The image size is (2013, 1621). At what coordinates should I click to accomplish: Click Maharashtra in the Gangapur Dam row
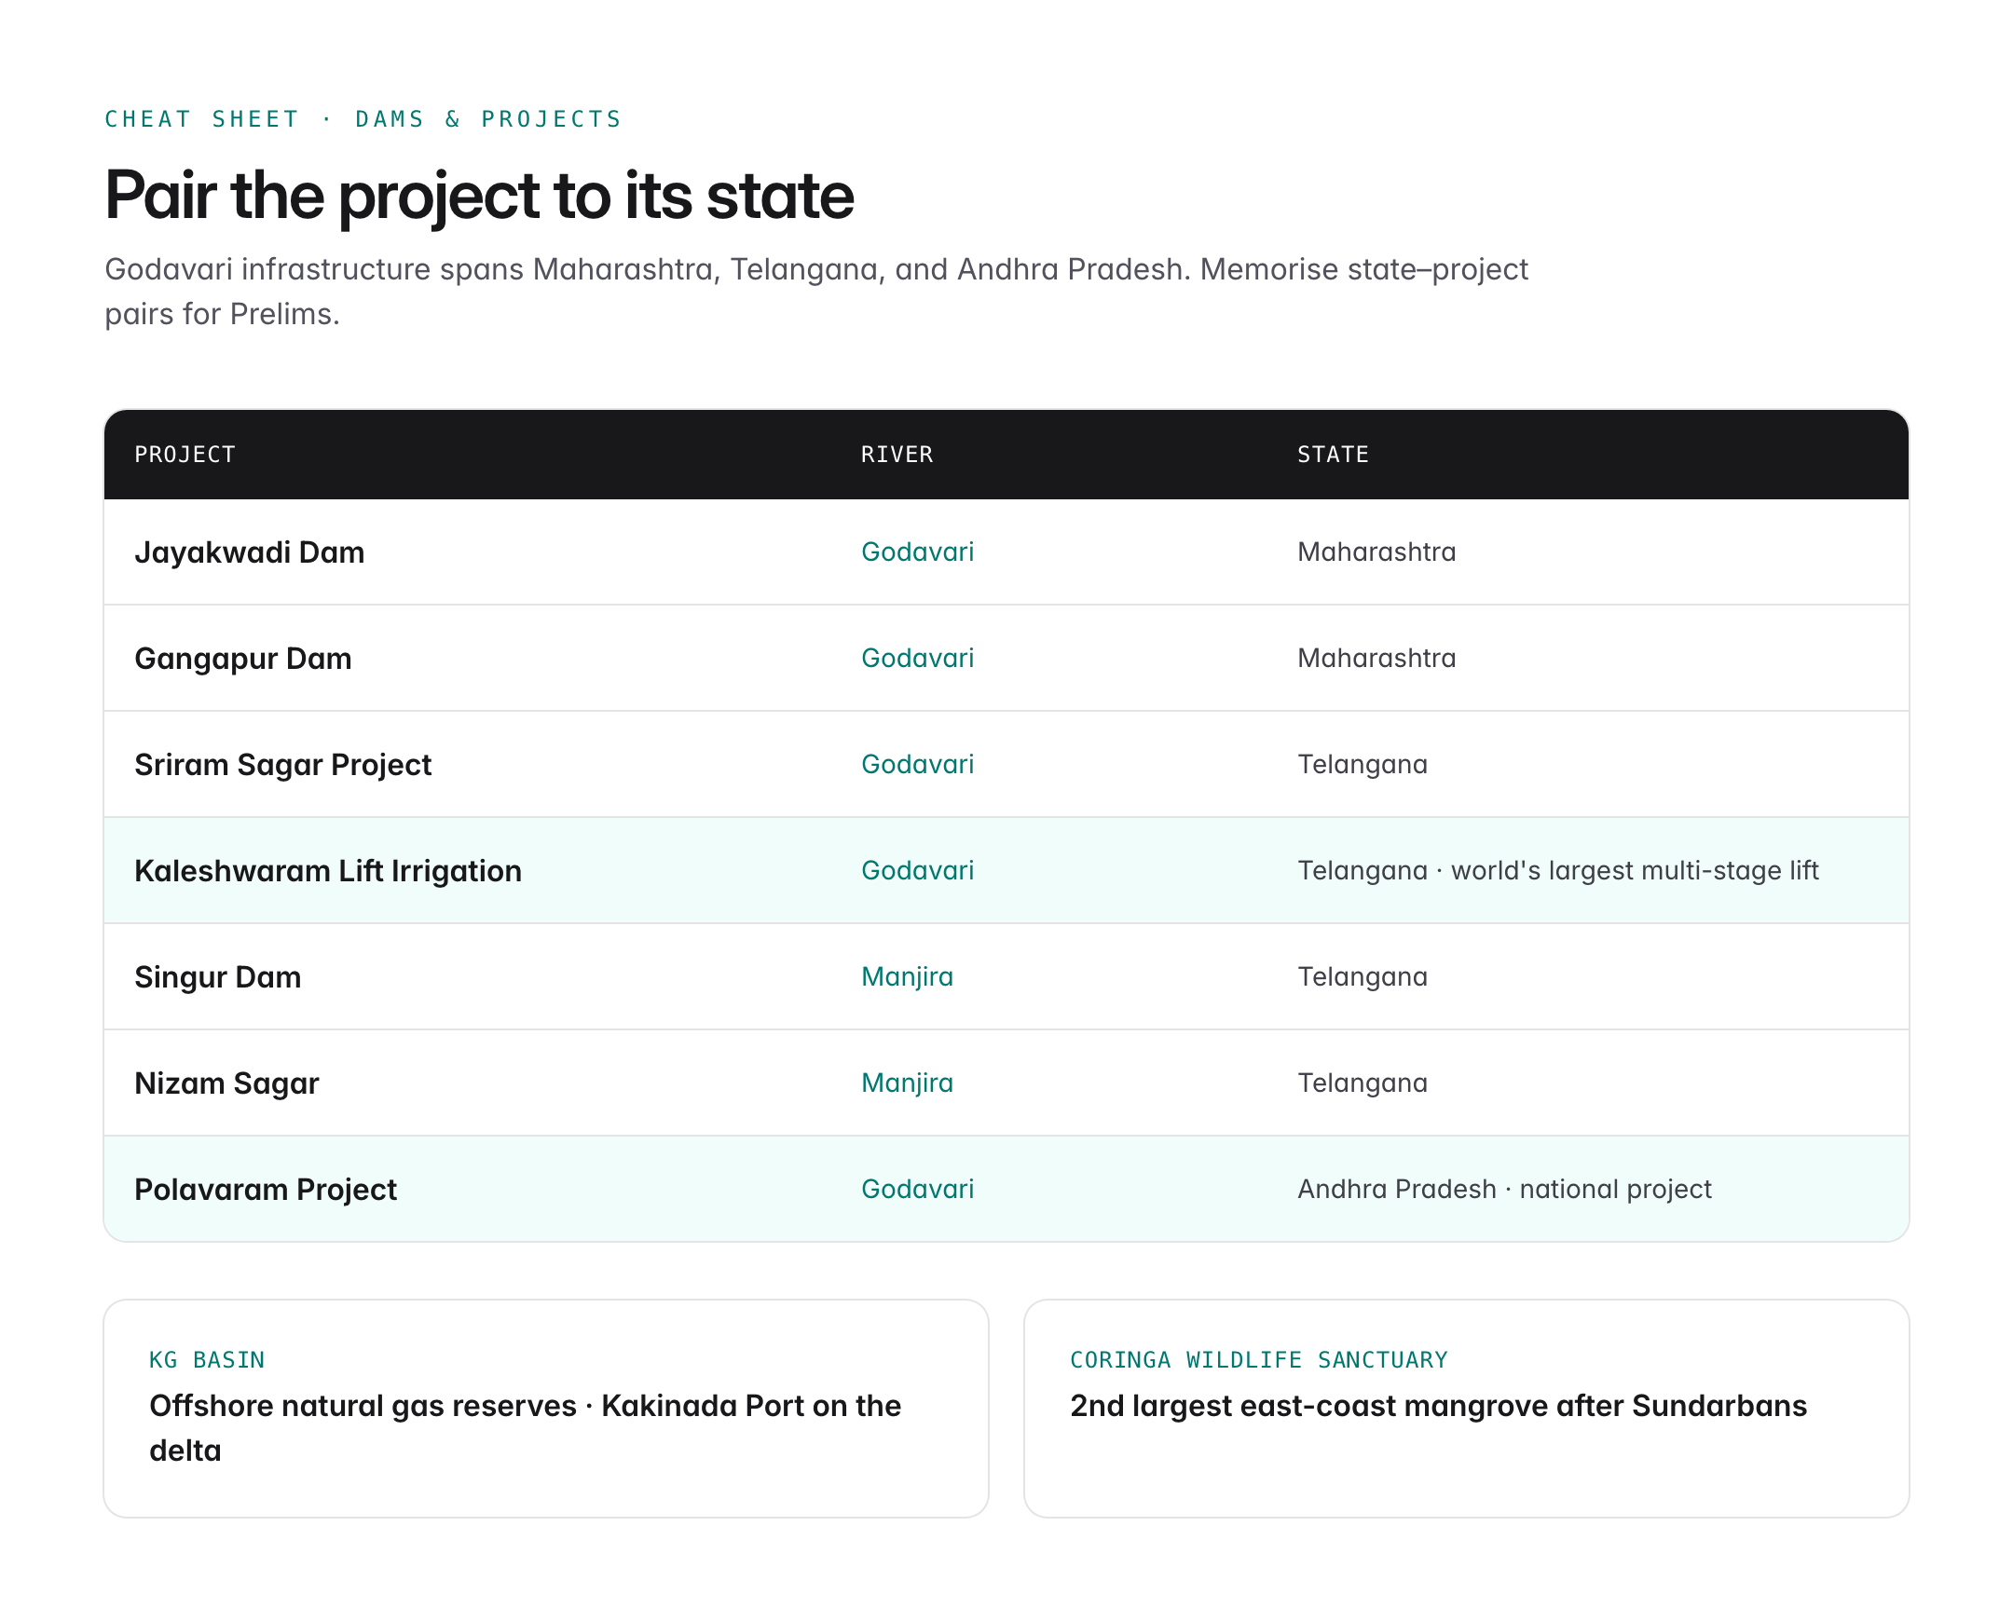click(1376, 660)
